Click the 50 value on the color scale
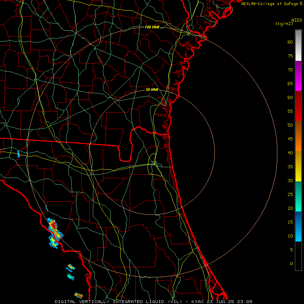304x304 pixels. tap(290, 125)
